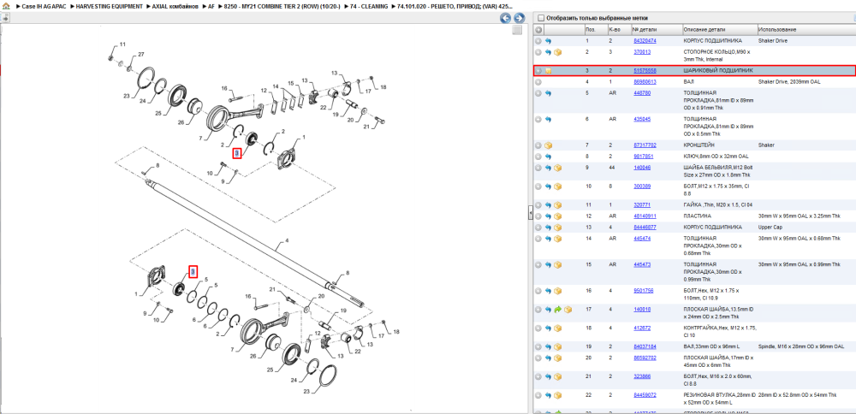Click the export icon above the diagram
856x414 pixels.
tap(5, 18)
